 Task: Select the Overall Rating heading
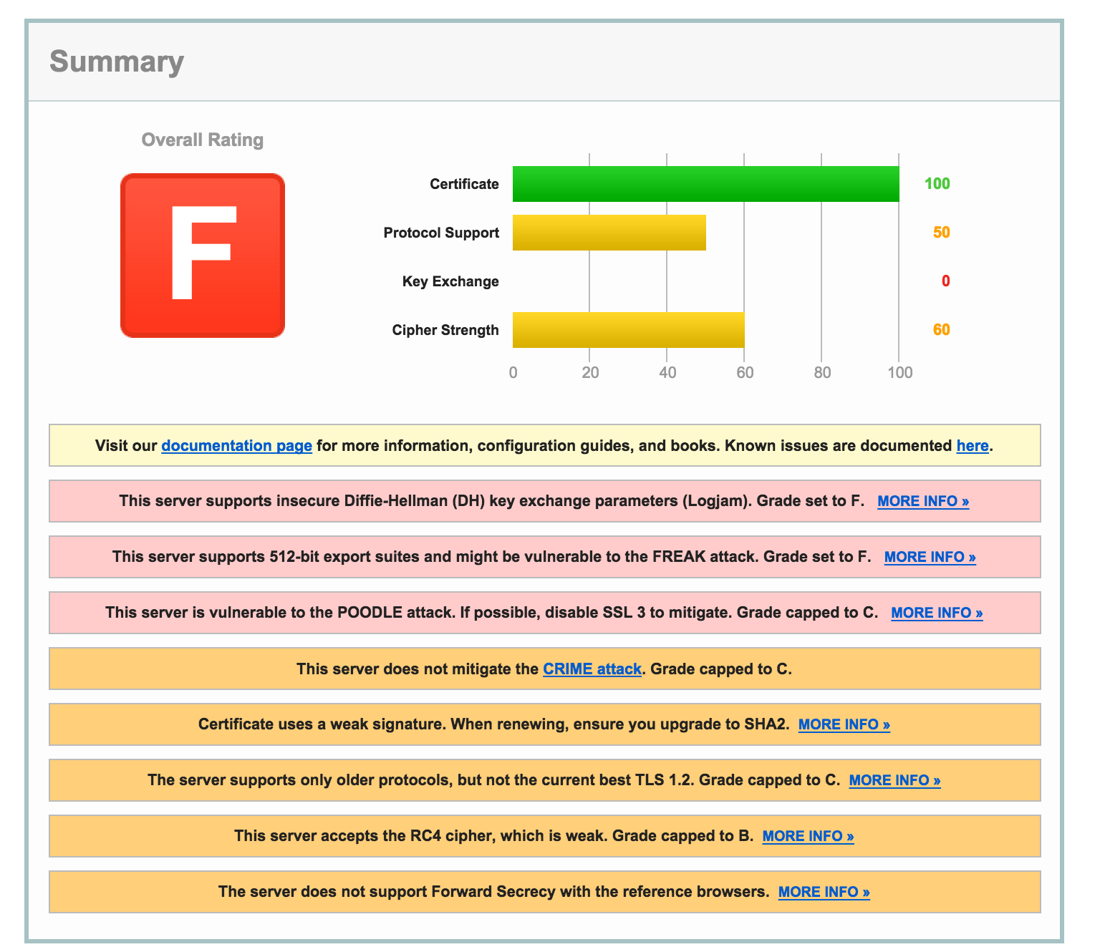pos(203,140)
